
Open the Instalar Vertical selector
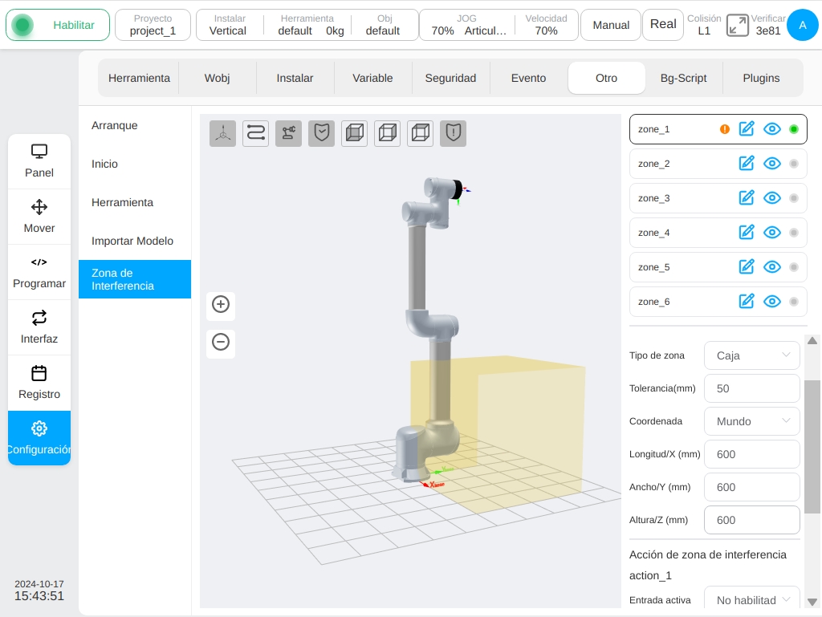click(227, 25)
